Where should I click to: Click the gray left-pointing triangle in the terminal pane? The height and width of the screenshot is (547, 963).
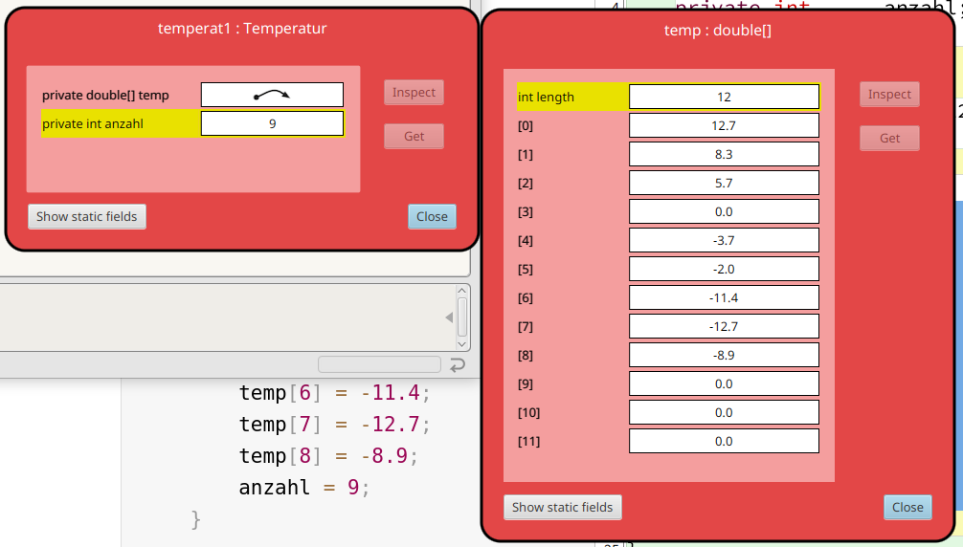pyautogui.click(x=448, y=317)
